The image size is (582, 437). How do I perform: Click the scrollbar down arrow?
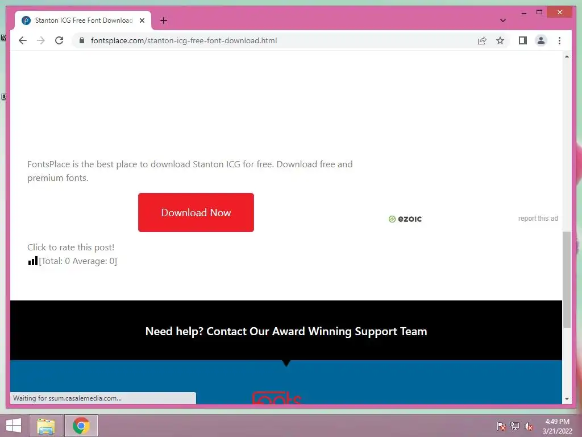pyautogui.click(x=567, y=399)
